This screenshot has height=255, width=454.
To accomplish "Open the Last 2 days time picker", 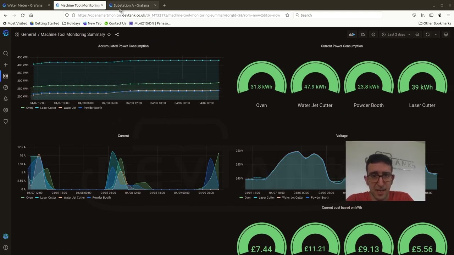I will (x=396, y=34).
